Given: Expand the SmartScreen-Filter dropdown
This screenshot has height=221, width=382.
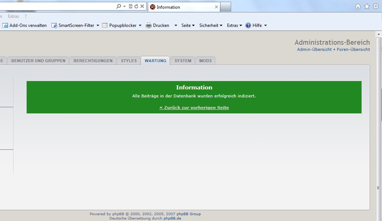Looking at the screenshot, I should click(x=98, y=25).
